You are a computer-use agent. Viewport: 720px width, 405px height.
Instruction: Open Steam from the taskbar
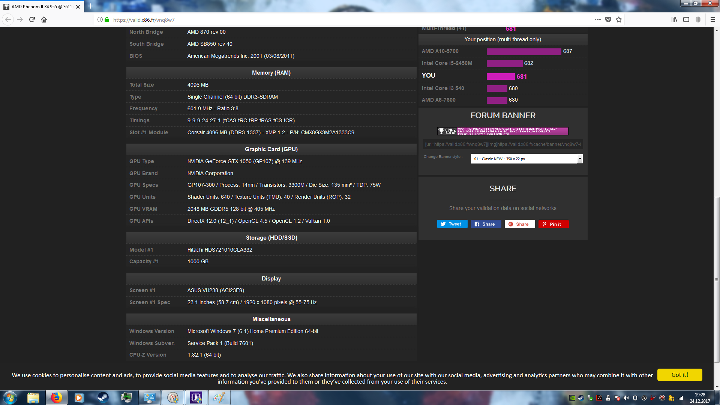pos(103,397)
